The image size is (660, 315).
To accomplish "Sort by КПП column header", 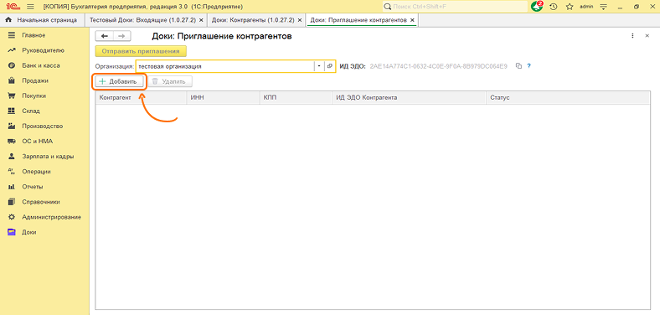I will [296, 98].
